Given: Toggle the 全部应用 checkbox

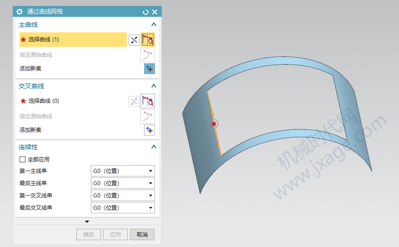Looking at the screenshot, I should tap(22, 159).
